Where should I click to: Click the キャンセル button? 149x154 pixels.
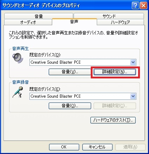(97, 147)
